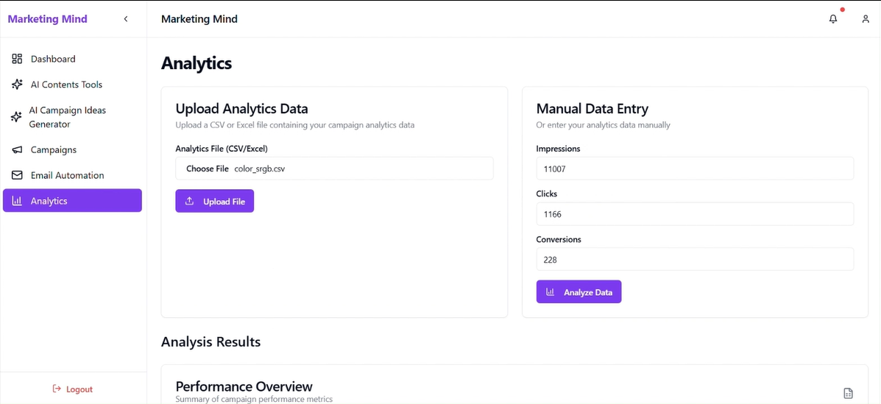Click into the Clicks input field

[695, 214]
